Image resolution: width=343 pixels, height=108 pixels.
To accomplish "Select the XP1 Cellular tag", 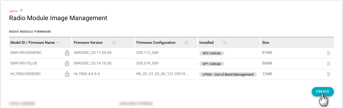I will (x=212, y=64).
